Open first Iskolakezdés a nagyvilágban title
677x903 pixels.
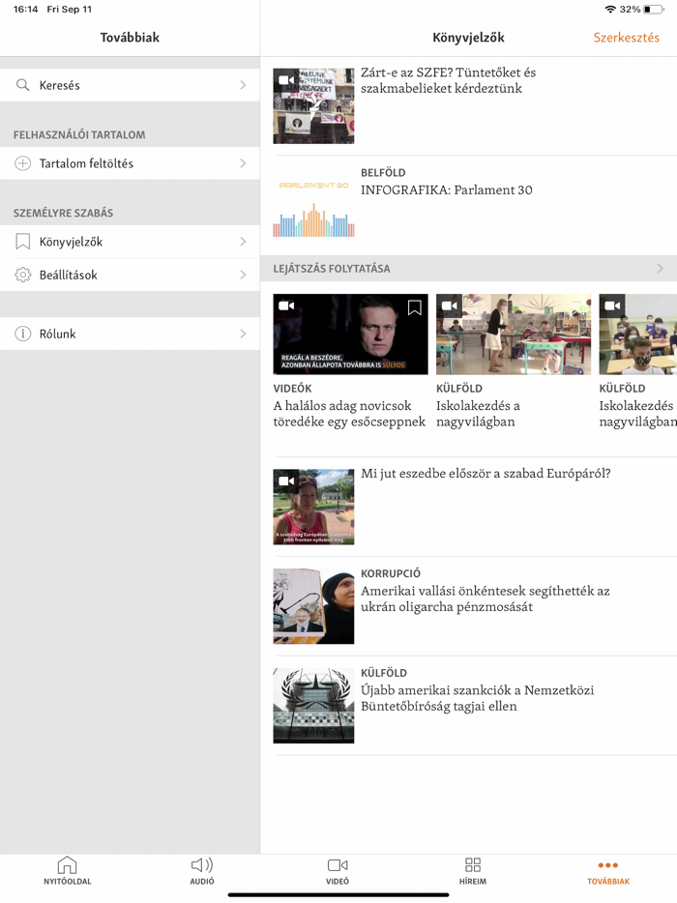click(478, 414)
